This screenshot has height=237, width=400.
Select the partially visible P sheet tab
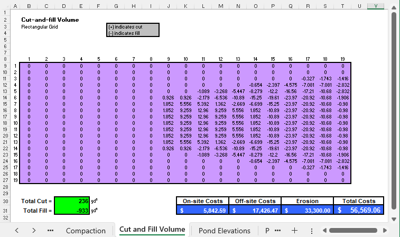coord(267,231)
